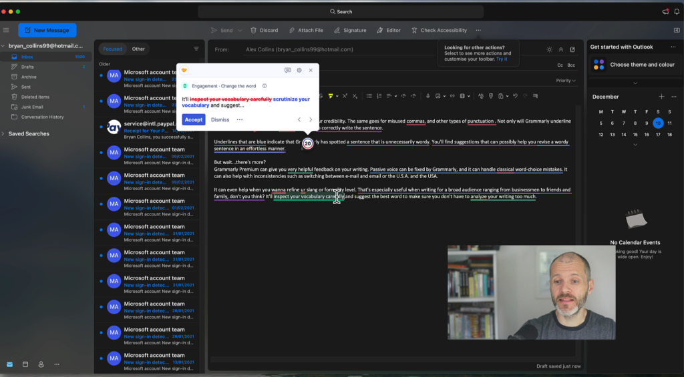Viewport: 684px width, 377px height.
Task: Open the paste options dropdown arrow
Action: coord(508,96)
